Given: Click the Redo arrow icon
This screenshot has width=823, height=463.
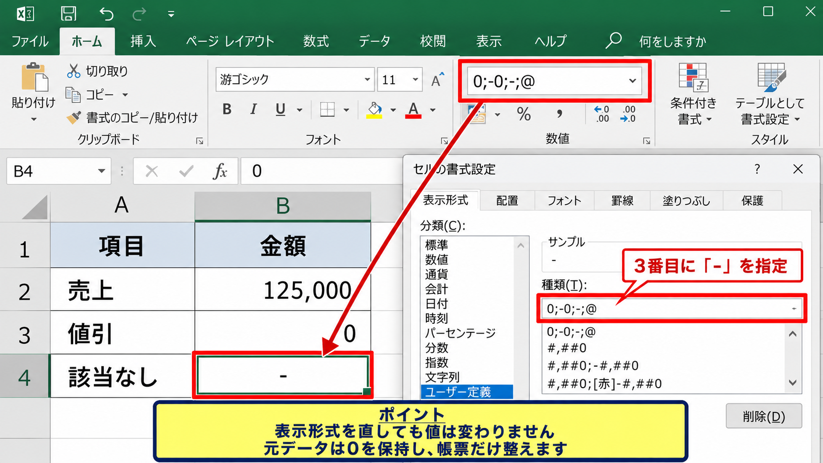Looking at the screenshot, I should pos(139,14).
